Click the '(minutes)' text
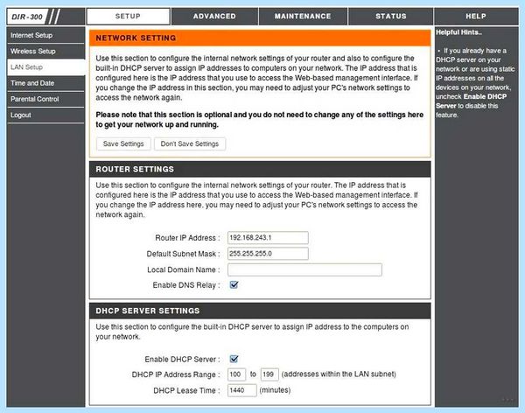The width and height of the screenshot is (525, 413). tap(275, 390)
